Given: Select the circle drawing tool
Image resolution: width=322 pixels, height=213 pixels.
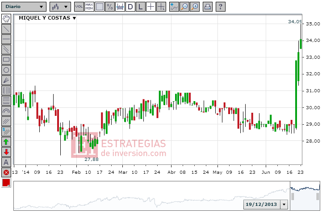Looking at the screenshot, I should click(6, 70).
